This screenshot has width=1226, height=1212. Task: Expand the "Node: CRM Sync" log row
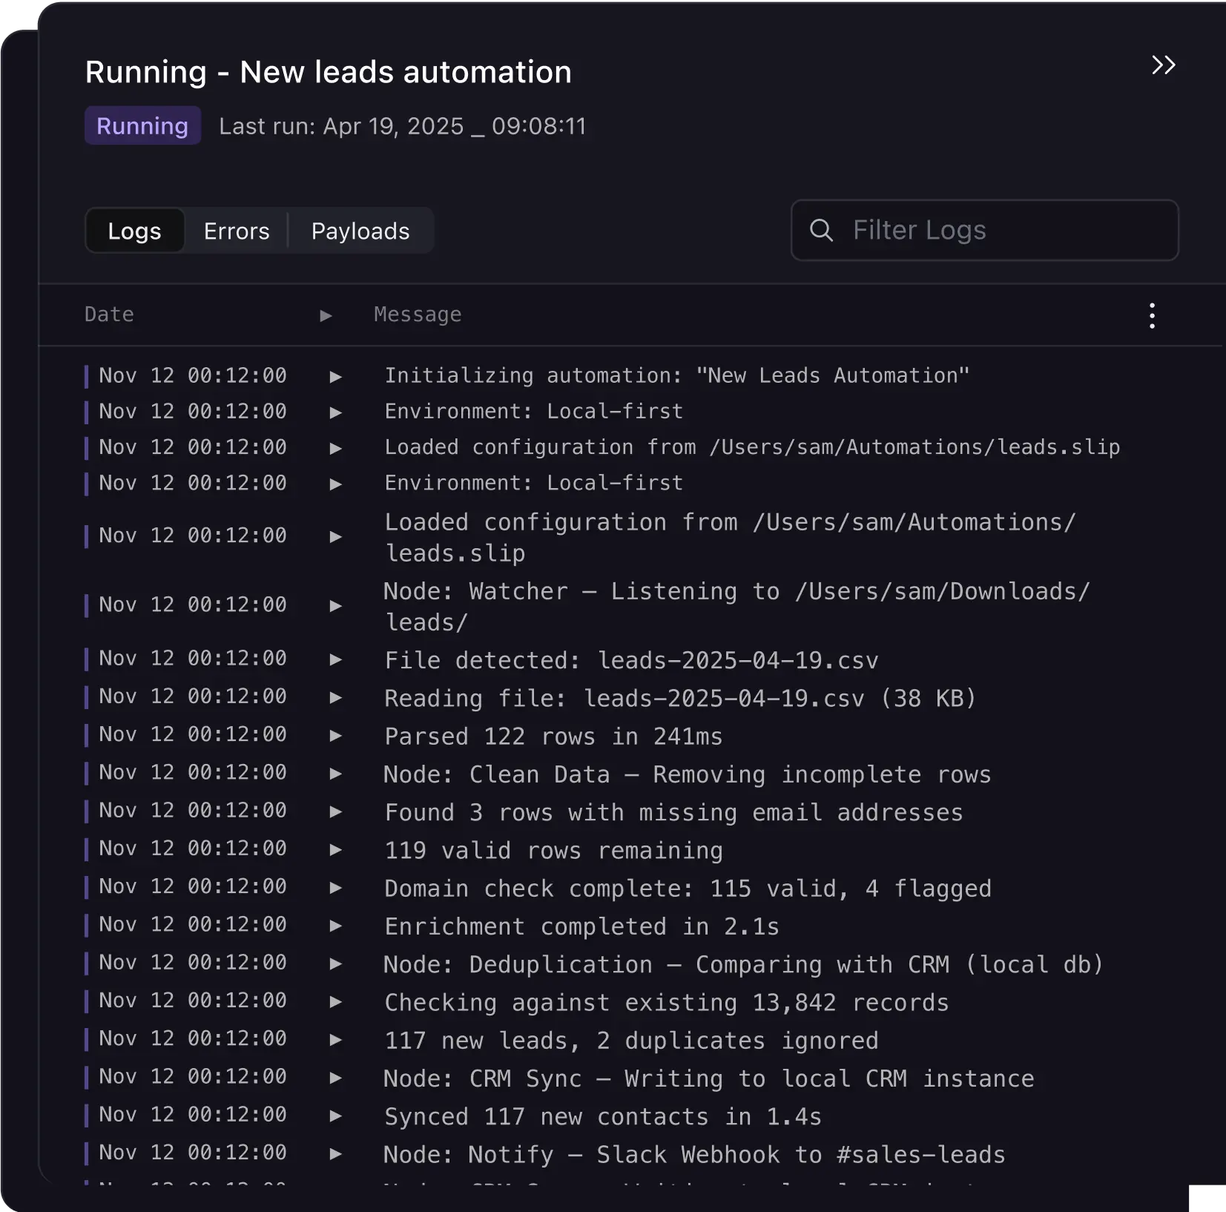pyautogui.click(x=335, y=1078)
